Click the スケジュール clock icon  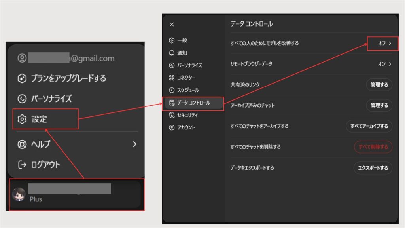172,90
